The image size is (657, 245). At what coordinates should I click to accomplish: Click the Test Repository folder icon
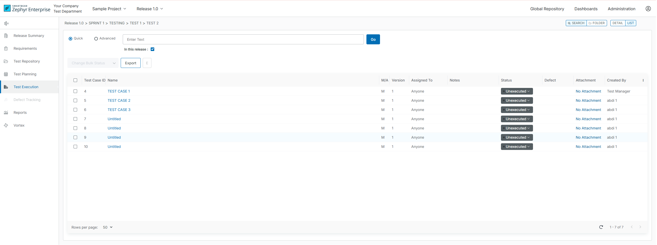click(x=6, y=62)
